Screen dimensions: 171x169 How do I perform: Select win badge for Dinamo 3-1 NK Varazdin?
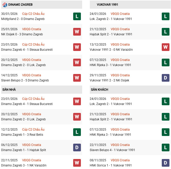click(x=77, y=163)
